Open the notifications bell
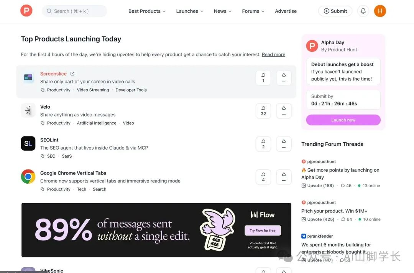 tap(363, 11)
